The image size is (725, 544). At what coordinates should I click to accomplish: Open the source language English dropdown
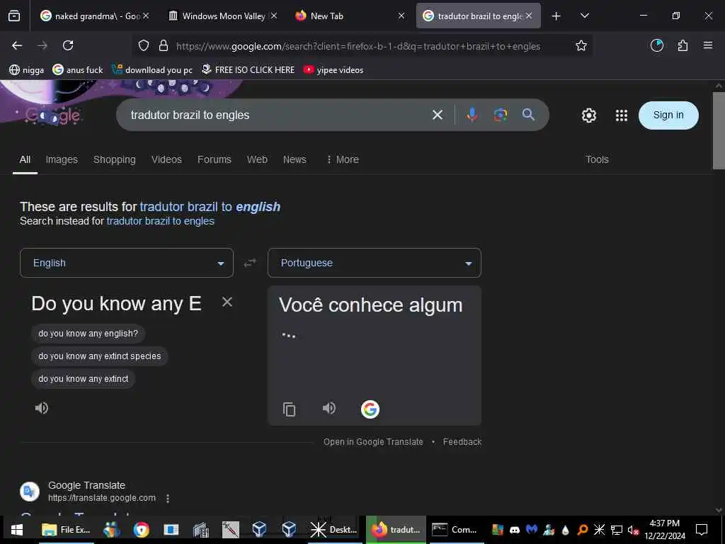point(127,263)
